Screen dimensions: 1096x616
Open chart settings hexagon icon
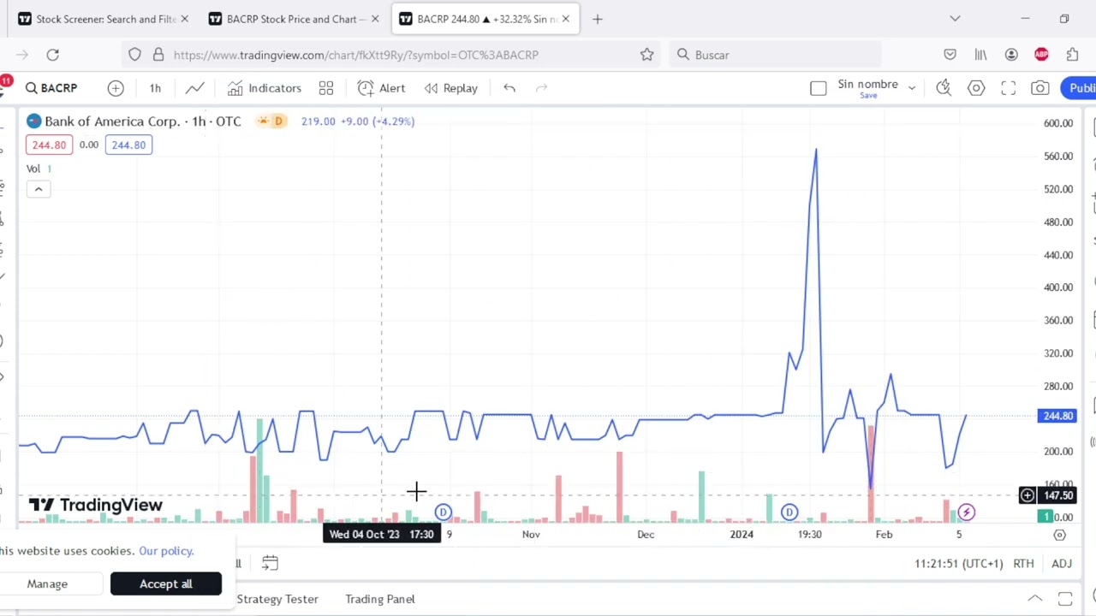point(976,88)
